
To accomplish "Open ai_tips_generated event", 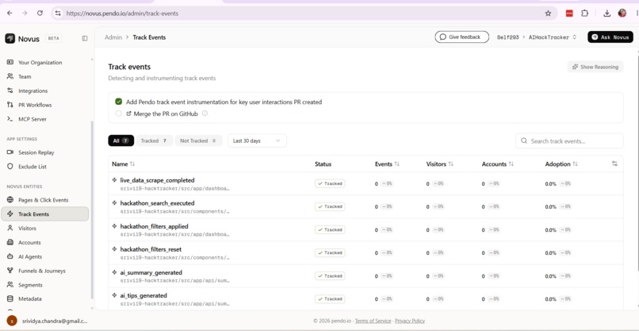I will click(143, 295).
